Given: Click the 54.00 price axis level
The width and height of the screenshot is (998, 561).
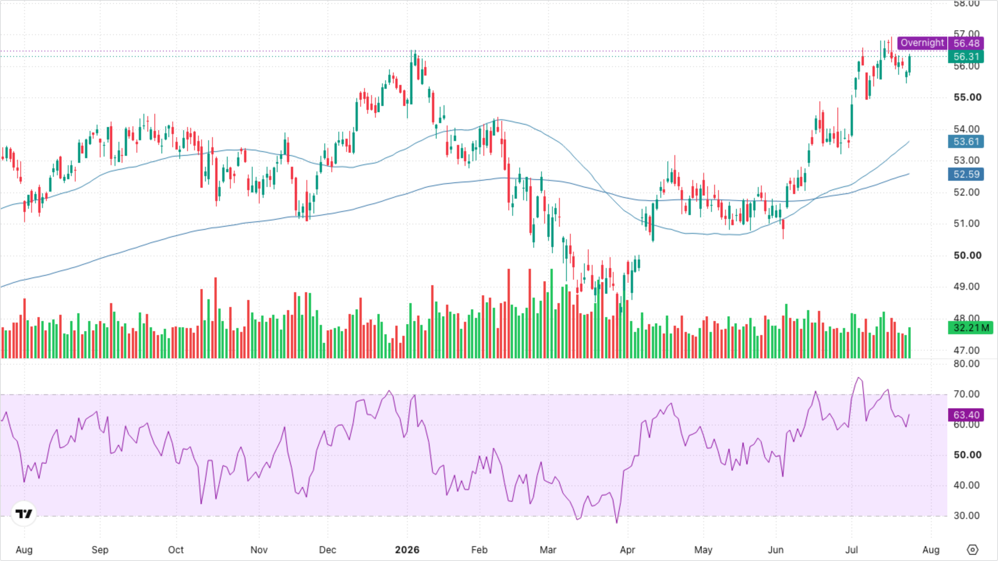Looking at the screenshot, I should (x=966, y=129).
